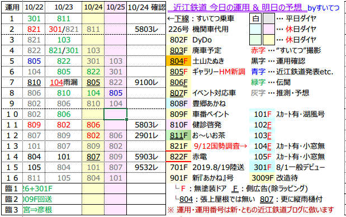The height and width of the screenshot is (217, 346).
Task: Select the 822F legend cell
Action: 178,157
